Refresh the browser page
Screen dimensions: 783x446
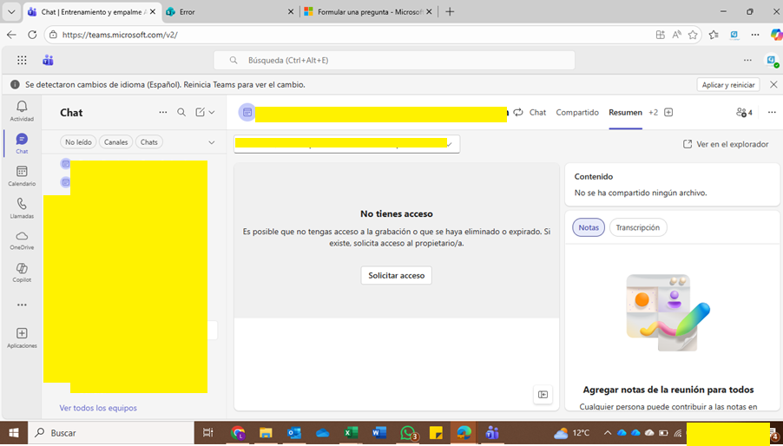[x=32, y=35]
